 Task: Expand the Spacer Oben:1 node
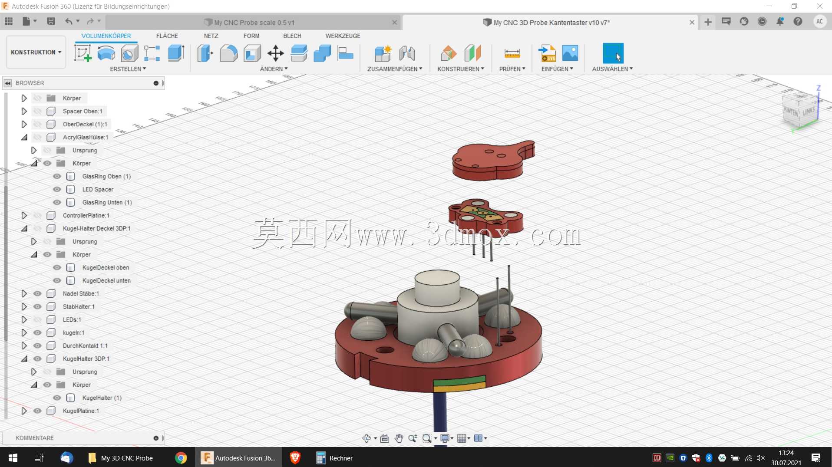click(x=24, y=111)
